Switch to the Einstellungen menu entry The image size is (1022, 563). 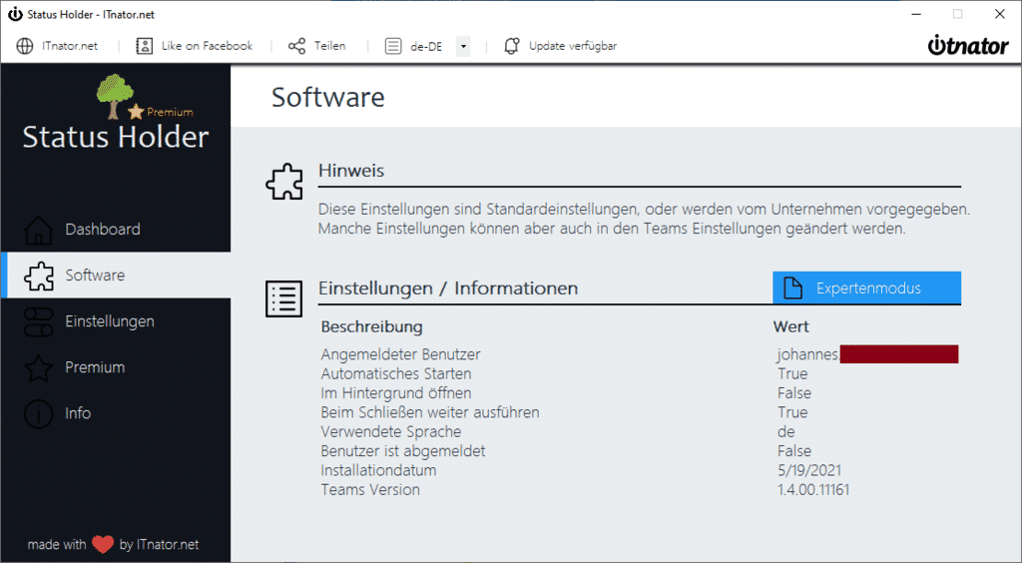pos(116,321)
